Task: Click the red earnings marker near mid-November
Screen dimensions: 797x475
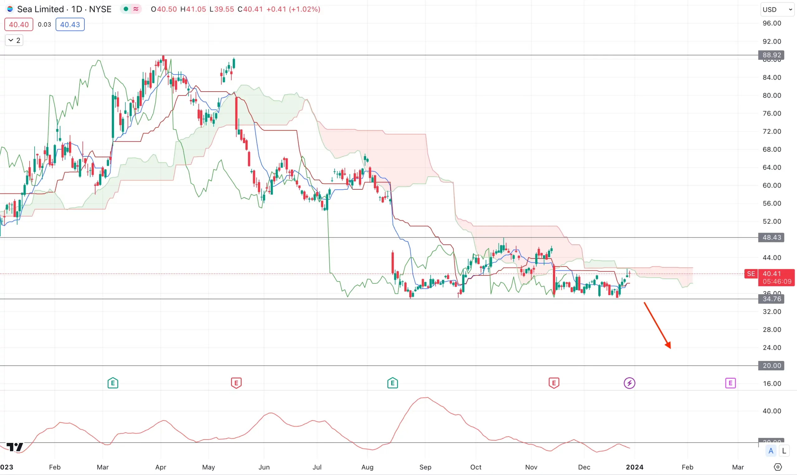Action: tap(554, 383)
